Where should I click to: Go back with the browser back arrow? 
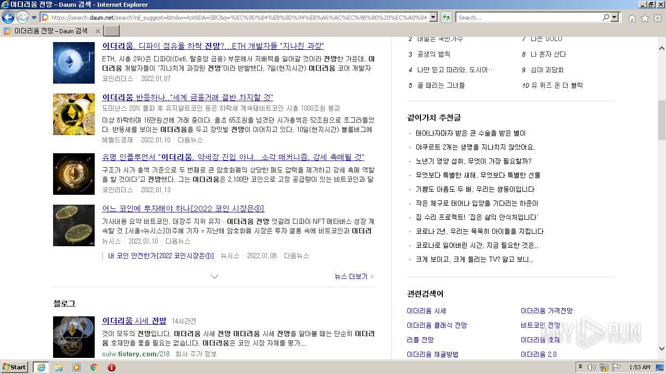click(x=8, y=18)
